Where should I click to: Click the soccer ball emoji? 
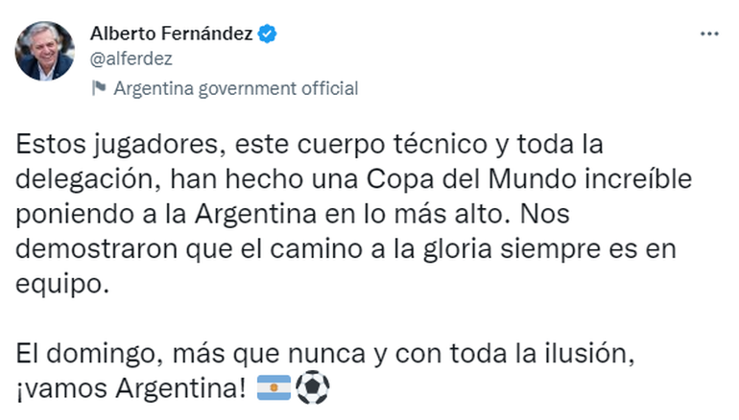coord(312,388)
